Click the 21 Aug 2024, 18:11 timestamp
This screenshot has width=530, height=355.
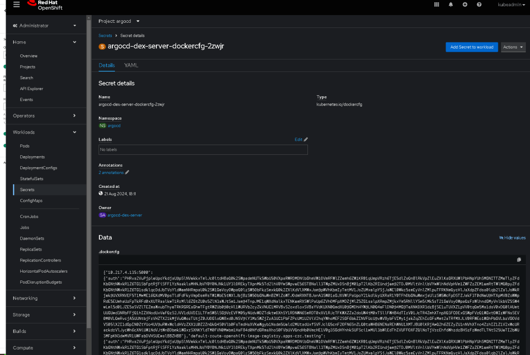pos(120,194)
